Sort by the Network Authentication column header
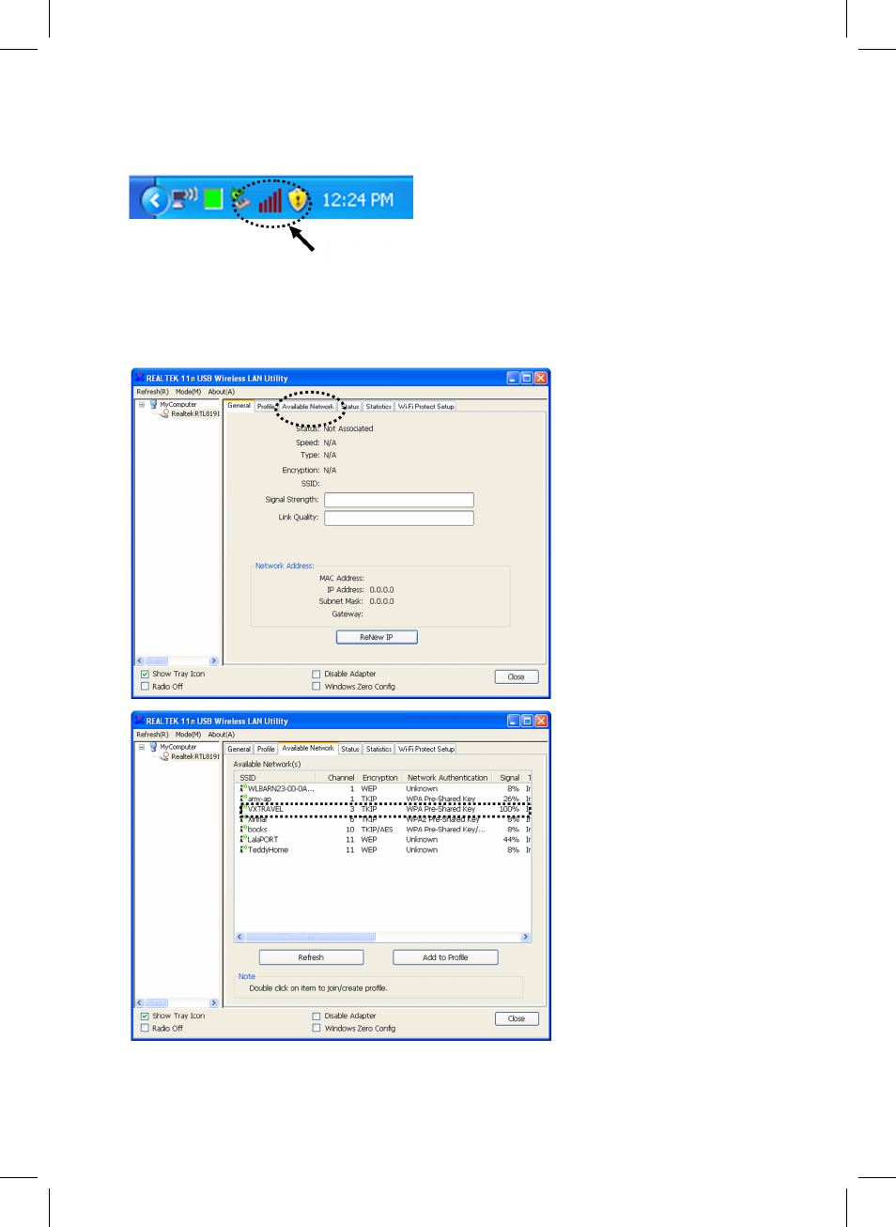 pyautogui.click(x=448, y=778)
